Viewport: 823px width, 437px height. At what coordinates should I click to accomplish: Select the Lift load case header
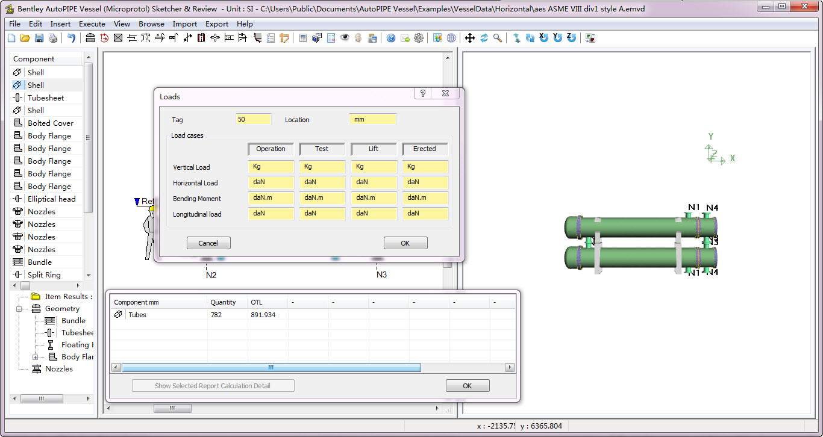(x=374, y=149)
